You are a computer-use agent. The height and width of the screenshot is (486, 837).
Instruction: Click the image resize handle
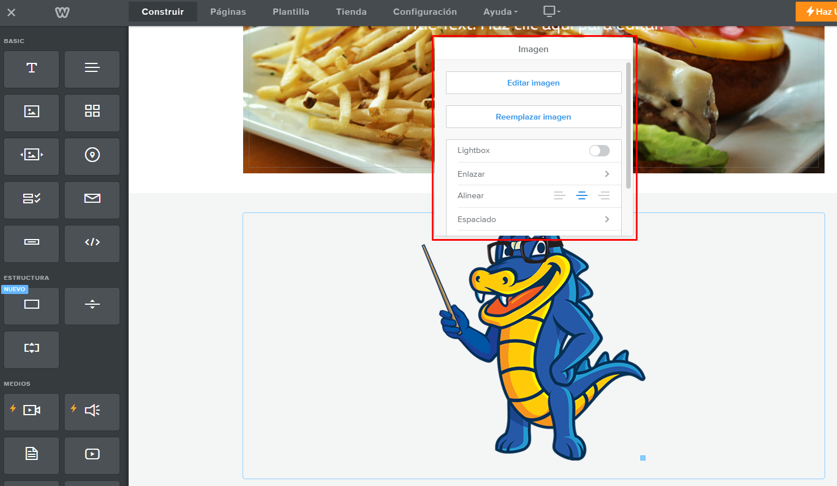tap(643, 458)
